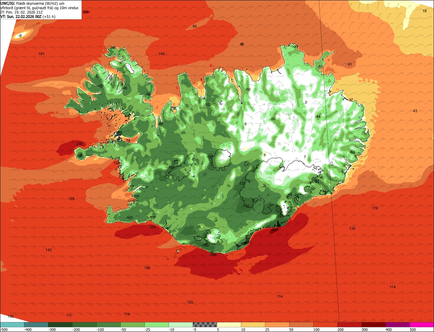Viewport: 434px width, 332px height.
Task: Click the map value -163 in west-central Iceland
Action: tap(171, 167)
